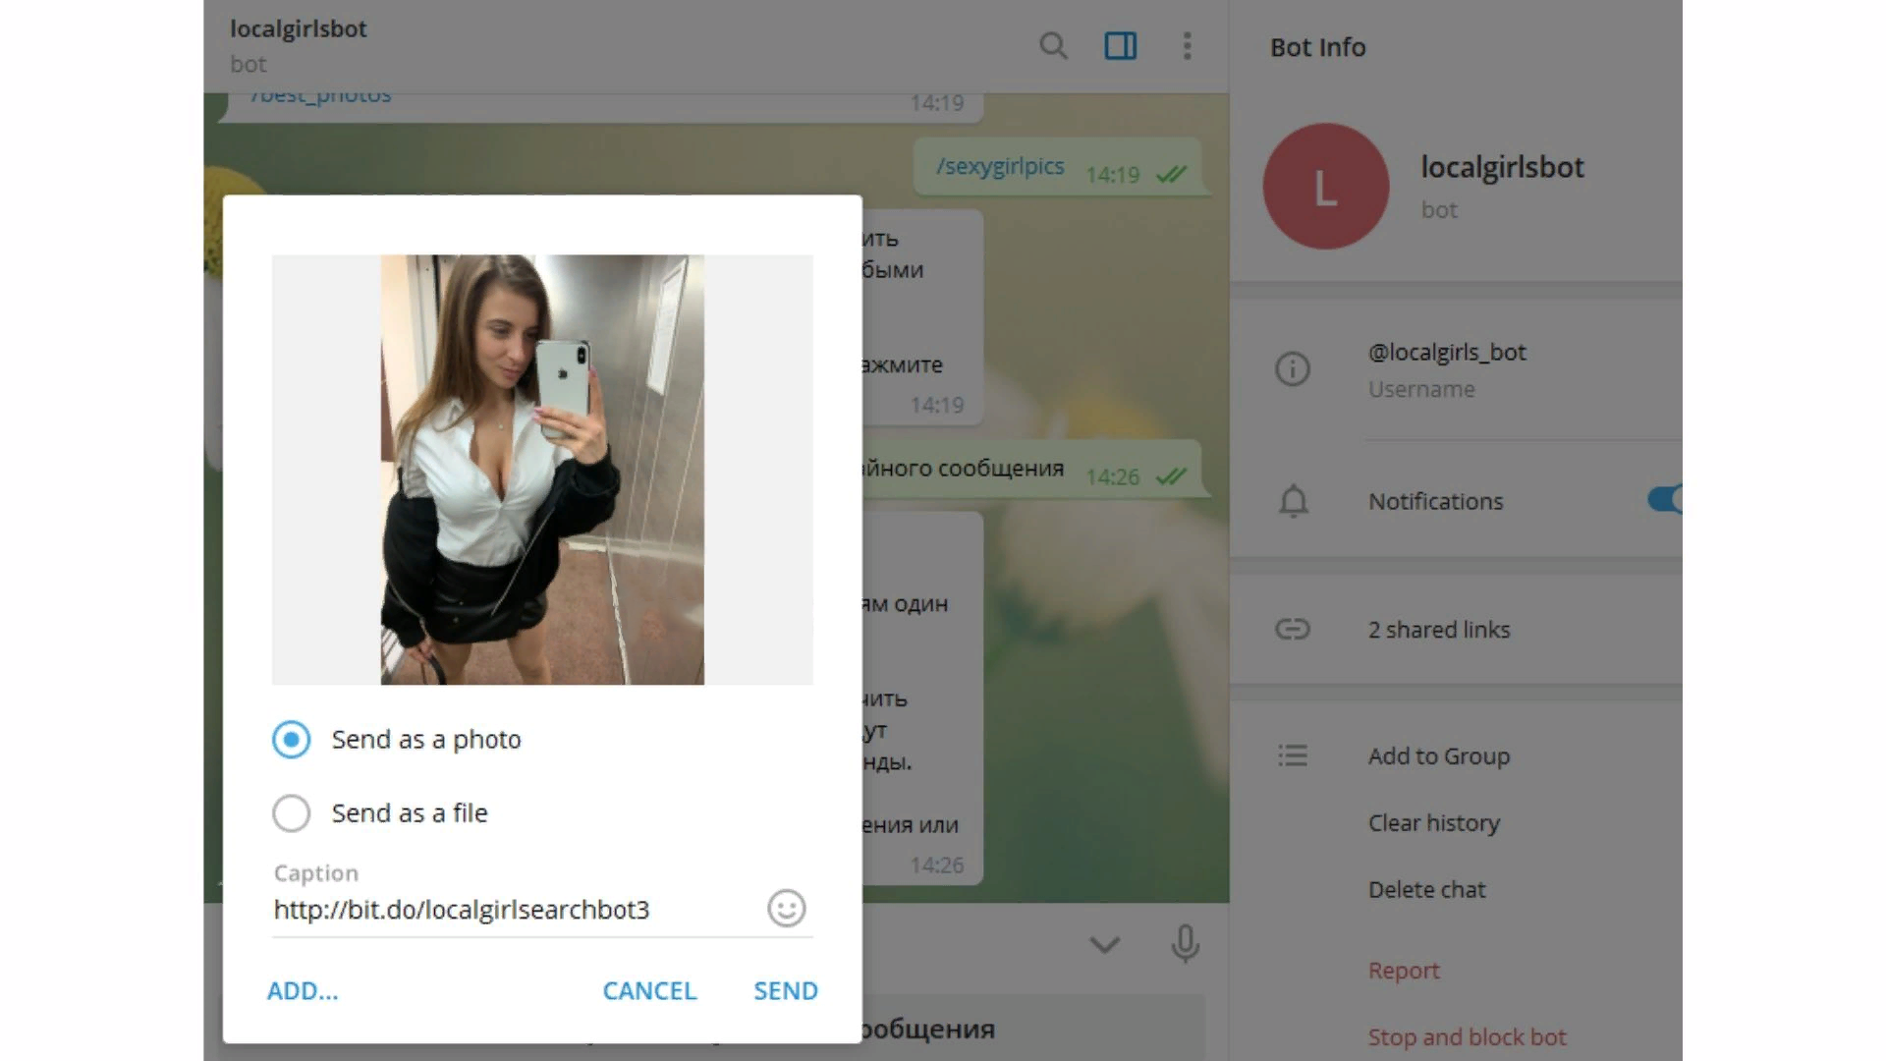Toggle the Notifications switch

pyautogui.click(x=1665, y=500)
